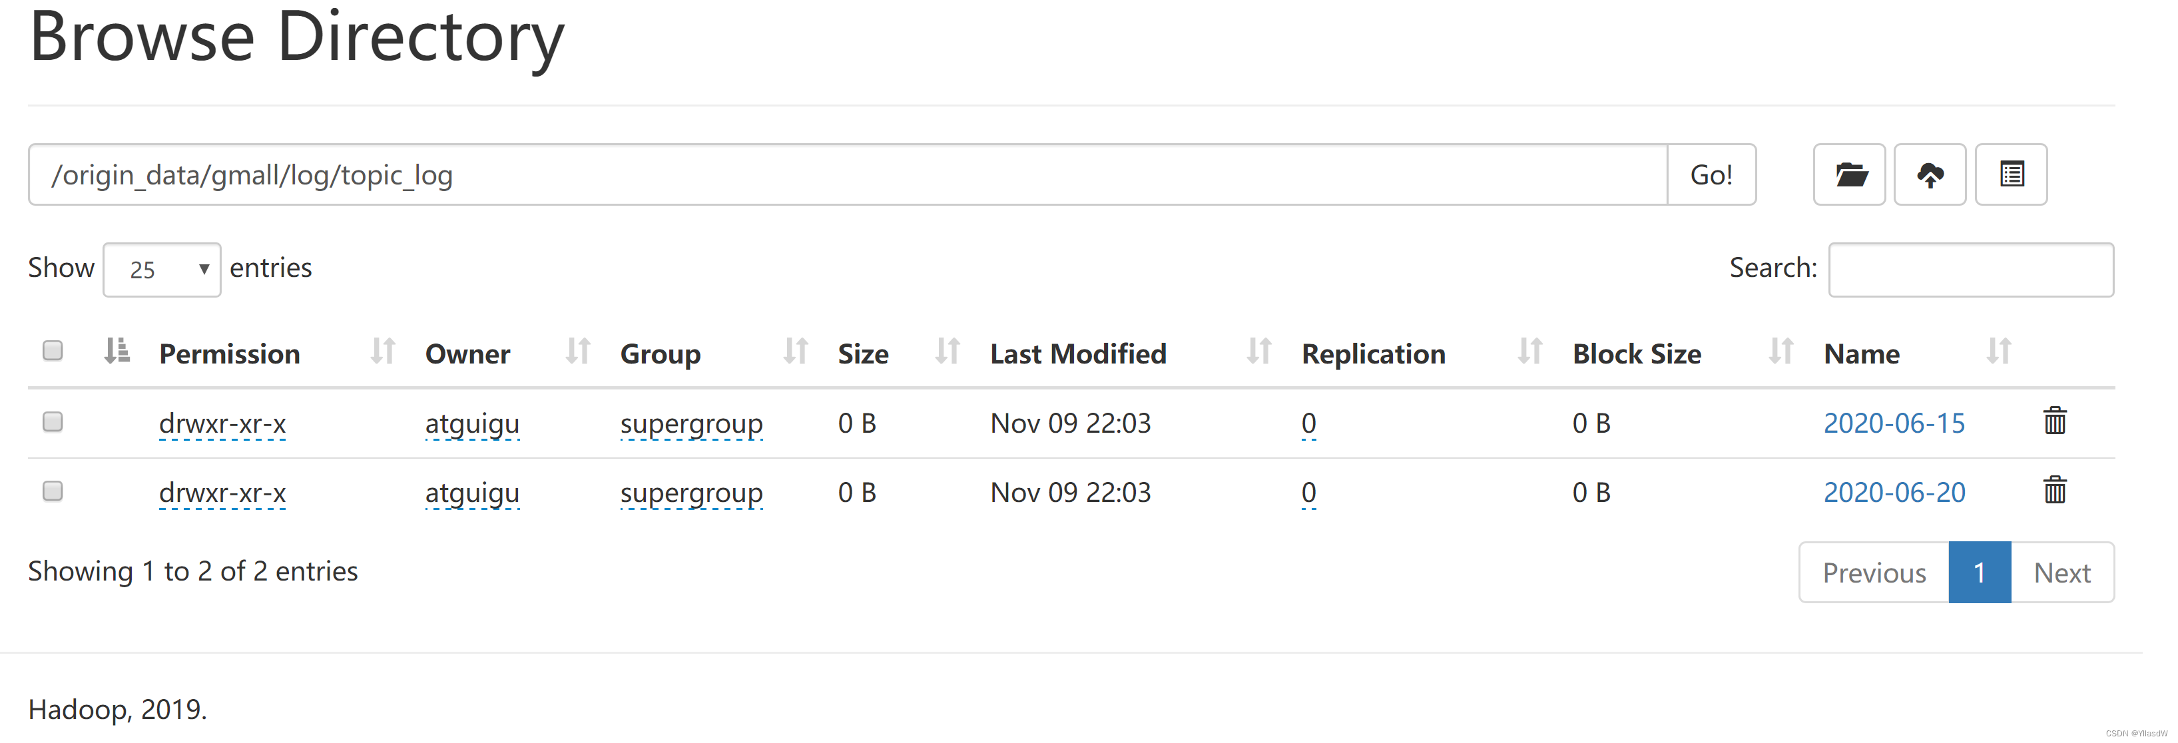The image size is (2178, 743).
Task: Click into the Search input field
Action: pyautogui.click(x=1970, y=270)
